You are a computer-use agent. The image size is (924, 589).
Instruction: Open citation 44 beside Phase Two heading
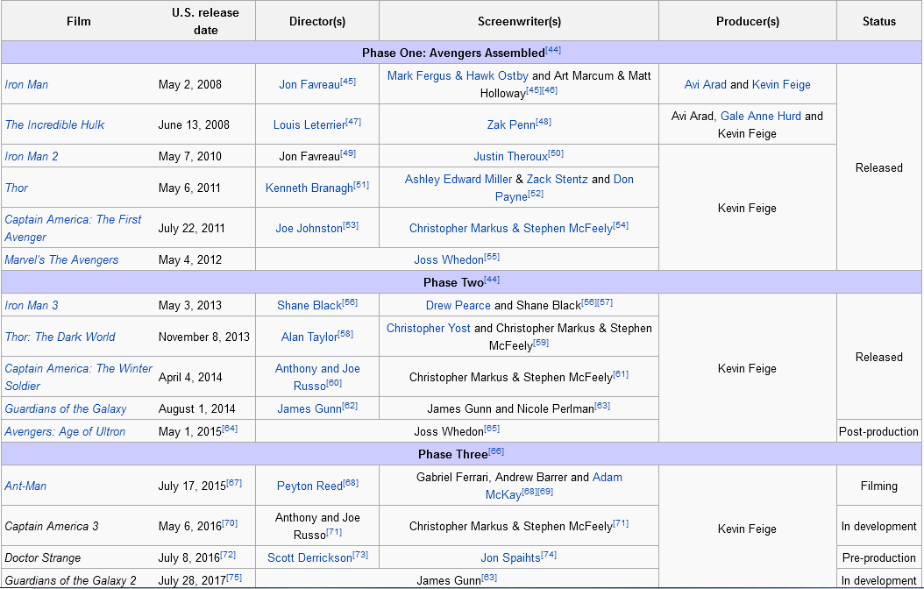point(492,280)
